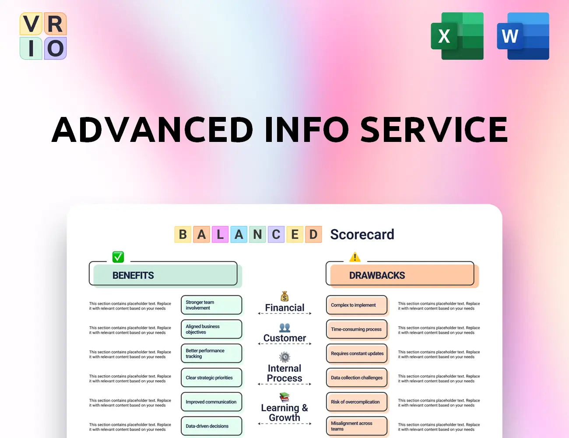The image size is (569, 438).
Task: Select the Data-driven decisions box
Action: click(212, 426)
